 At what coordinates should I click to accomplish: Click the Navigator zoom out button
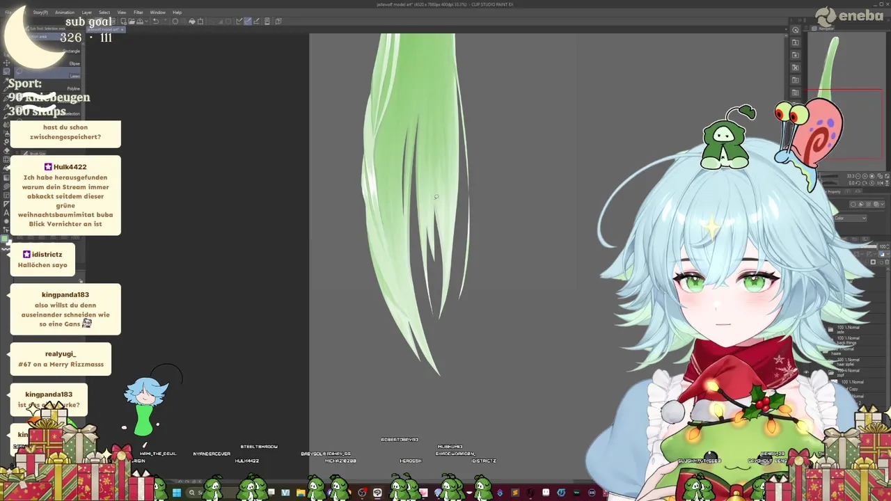click(858, 176)
